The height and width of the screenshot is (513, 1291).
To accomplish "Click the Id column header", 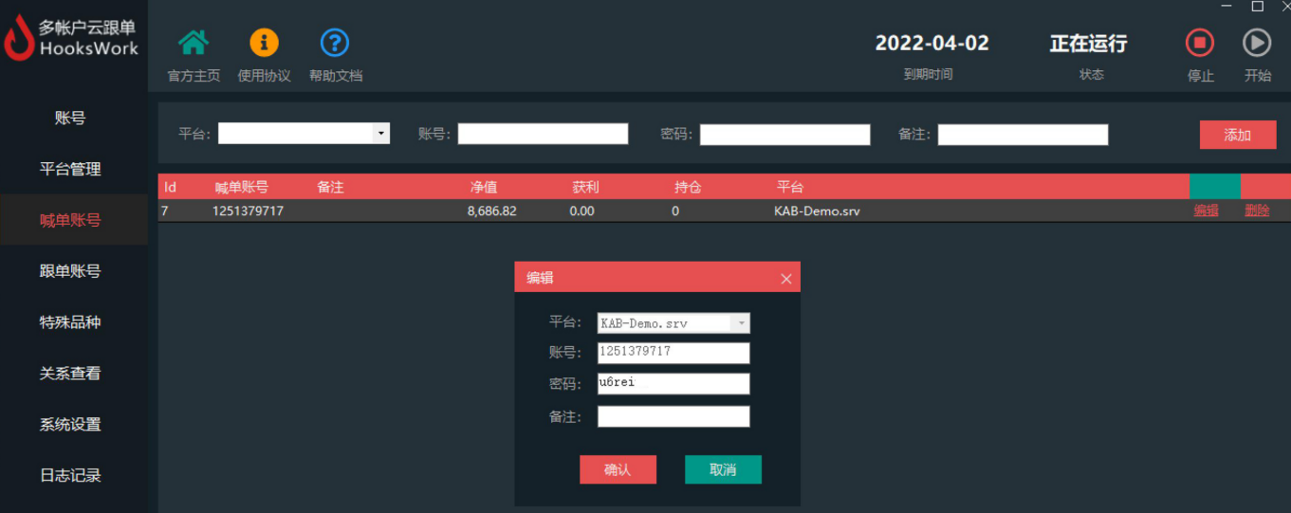I will pos(170,187).
